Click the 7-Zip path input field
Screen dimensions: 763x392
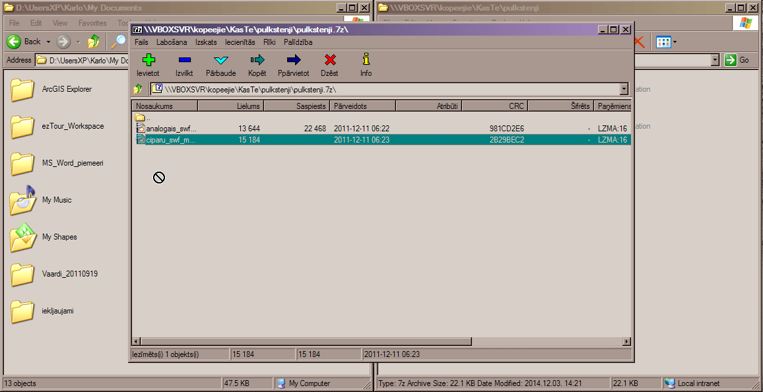(x=389, y=89)
